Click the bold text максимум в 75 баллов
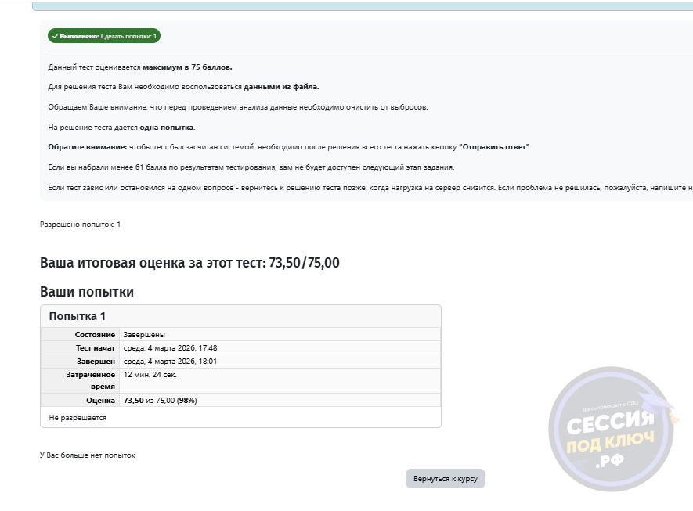The width and height of the screenshot is (693, 511). tap(187, 67)
